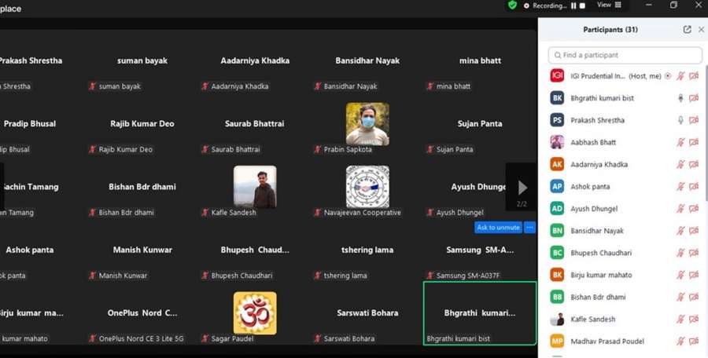This screenshot has width=708, height=358.
Task: Click the IGI Prudential host avatar icon
Action: (557, 76)
